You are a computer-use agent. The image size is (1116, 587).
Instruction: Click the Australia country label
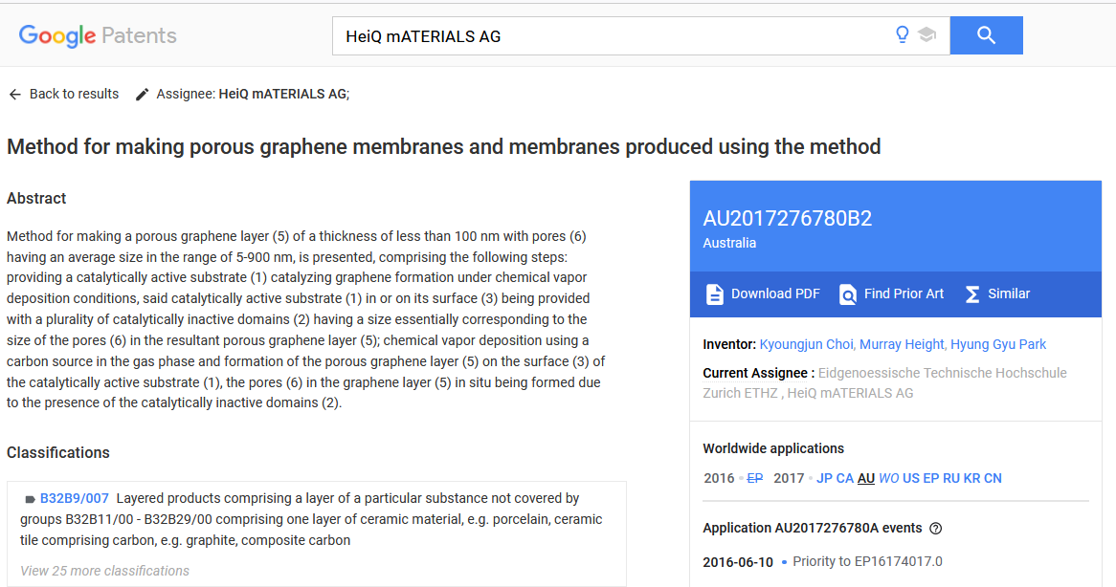tap(729, 243)
